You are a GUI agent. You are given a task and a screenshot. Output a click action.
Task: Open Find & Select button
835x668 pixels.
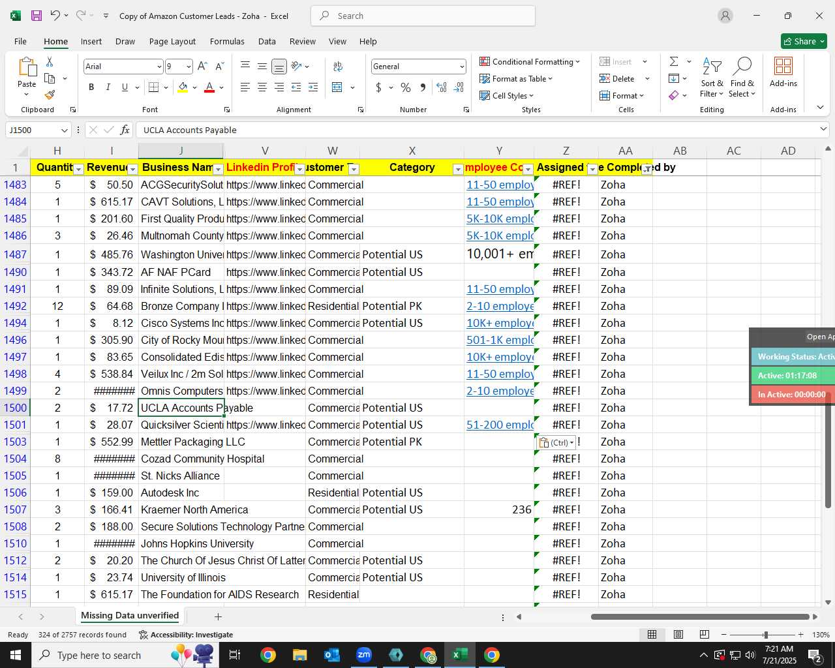tap(742, 78)
